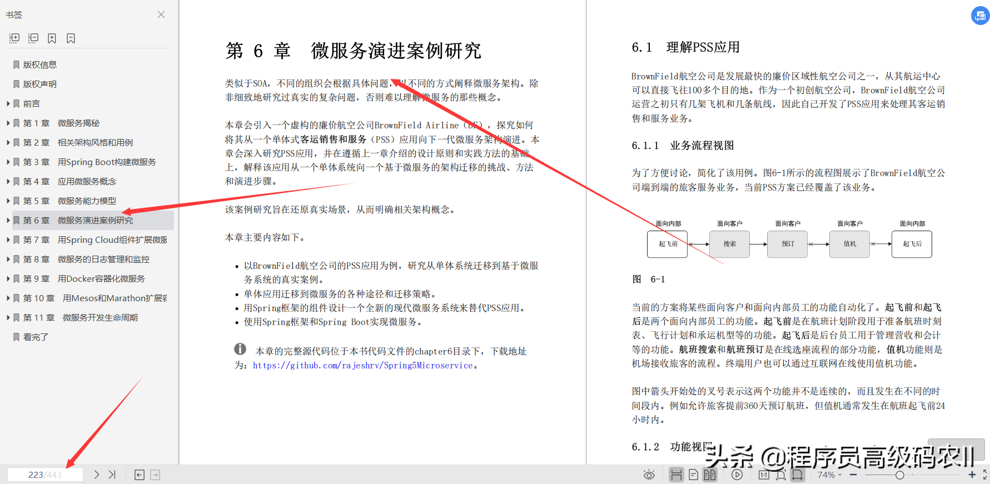The width and height of the screenshot is (990, 484).
Task: Expand 第 8 章 微服务的日志管理和监控
Action: click(8, 259)
